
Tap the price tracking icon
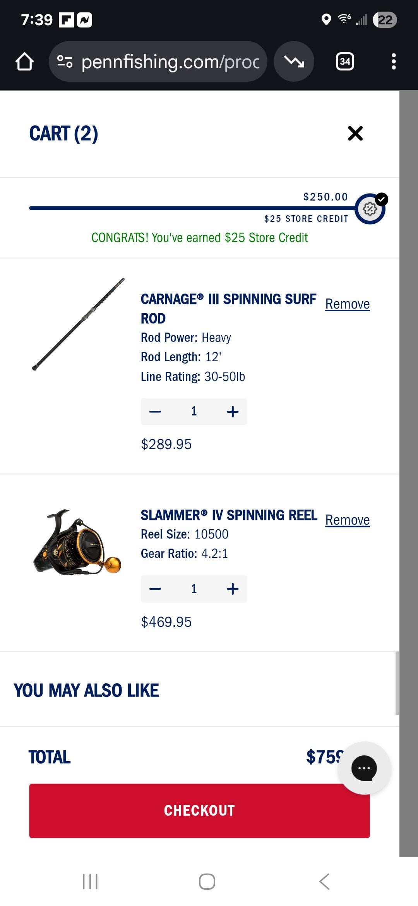pos(294,62)
